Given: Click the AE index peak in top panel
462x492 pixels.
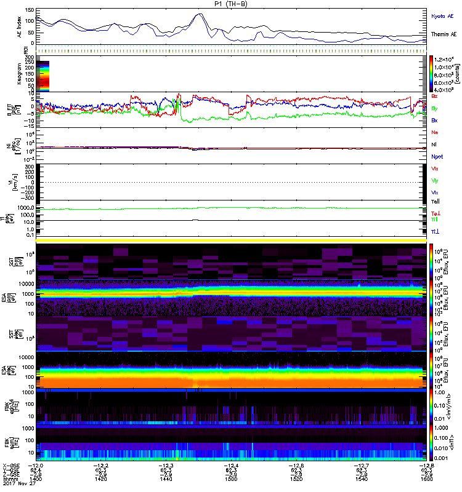Looking at the screenshot, I should [x=199, y=14].
